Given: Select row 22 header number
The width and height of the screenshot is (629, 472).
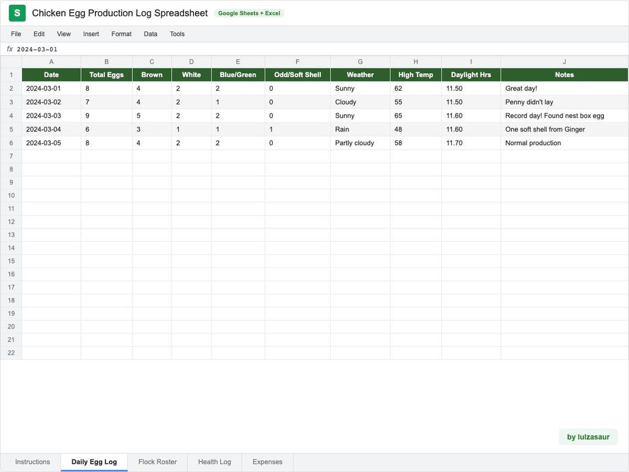Looking at the screenshot, I should [x=11, y=353].
